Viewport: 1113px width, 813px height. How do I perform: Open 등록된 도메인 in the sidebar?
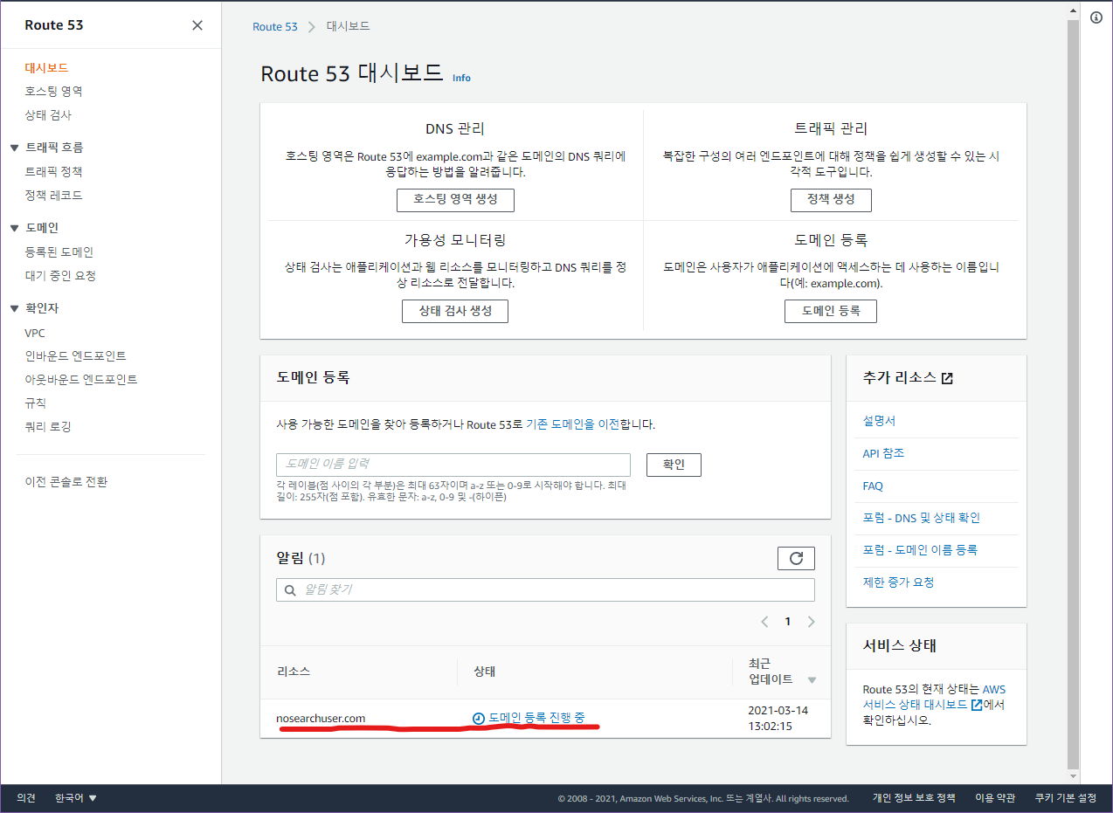(59, 252)
